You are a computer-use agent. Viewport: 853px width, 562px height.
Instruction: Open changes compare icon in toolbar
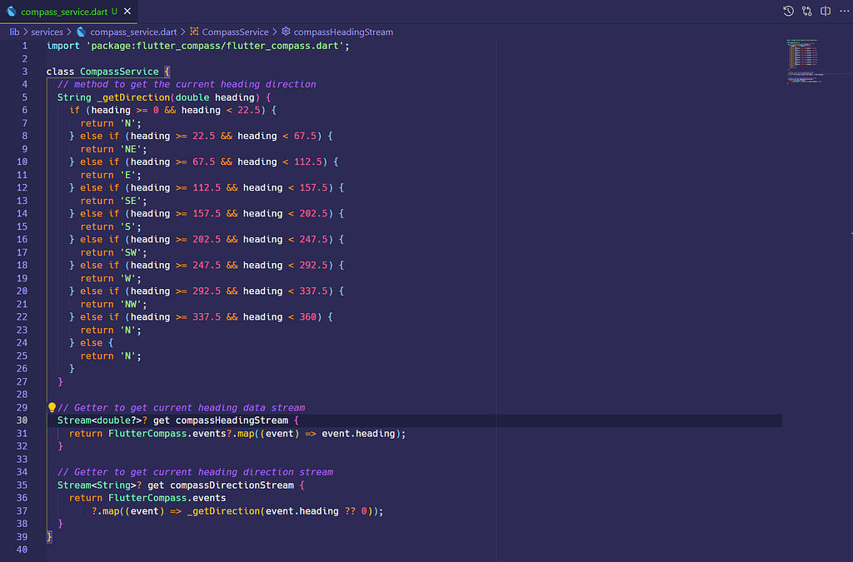(x=806, y=11)
